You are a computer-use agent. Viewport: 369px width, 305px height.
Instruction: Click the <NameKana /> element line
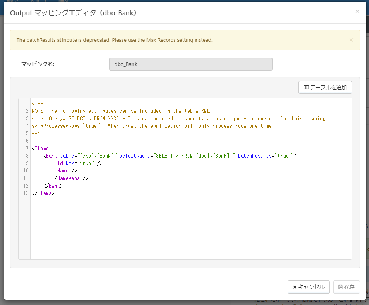[71, 178]
